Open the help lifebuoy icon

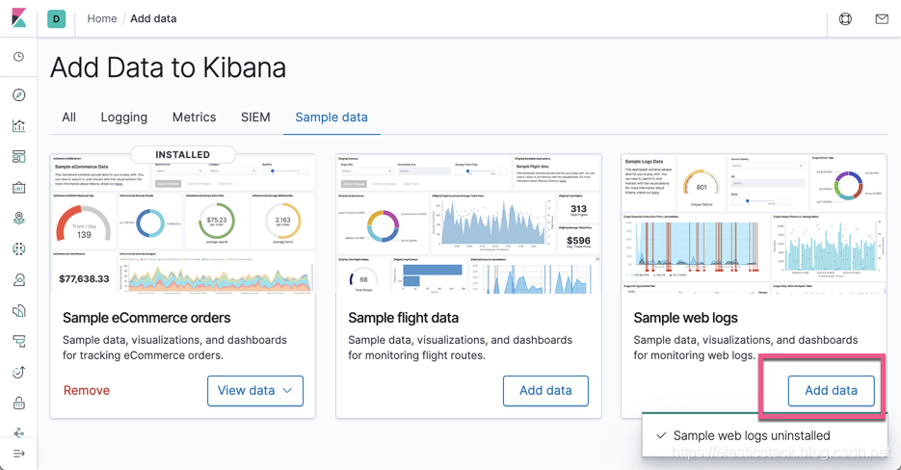tap(845, 19)
